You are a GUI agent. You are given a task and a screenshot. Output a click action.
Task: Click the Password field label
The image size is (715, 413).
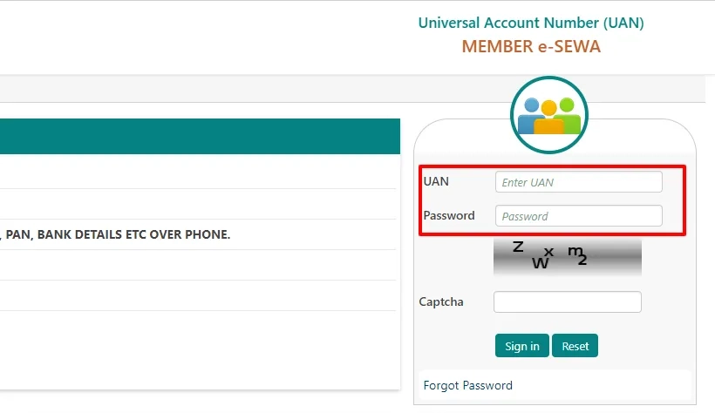coord(448,215)
